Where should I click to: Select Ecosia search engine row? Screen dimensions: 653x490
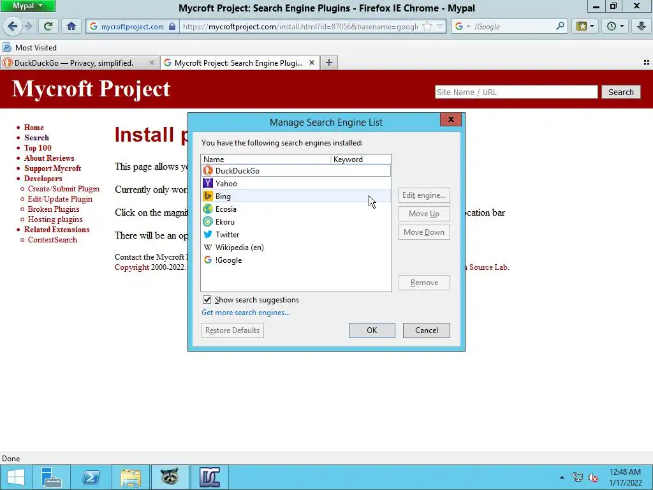296,209
